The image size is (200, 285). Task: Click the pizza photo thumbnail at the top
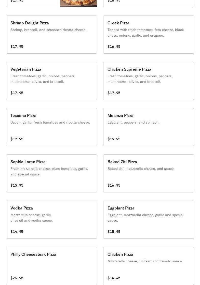coord(78,3)
